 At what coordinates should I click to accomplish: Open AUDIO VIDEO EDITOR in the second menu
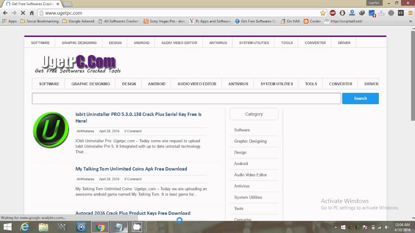click(197, 84)
